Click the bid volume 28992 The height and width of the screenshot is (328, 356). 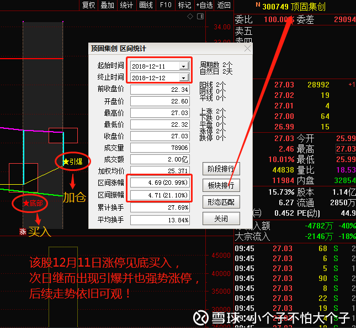[318, 85]
